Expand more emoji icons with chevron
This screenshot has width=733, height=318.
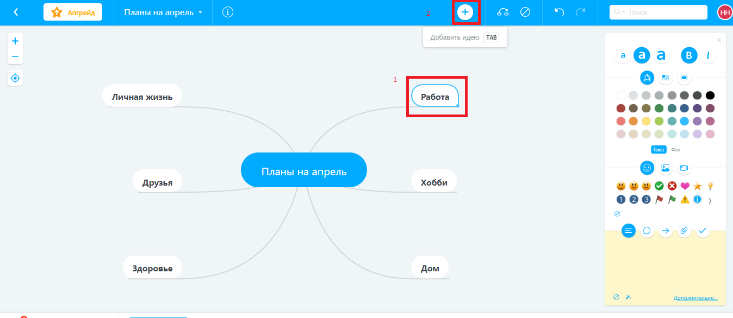coord(710,201)
